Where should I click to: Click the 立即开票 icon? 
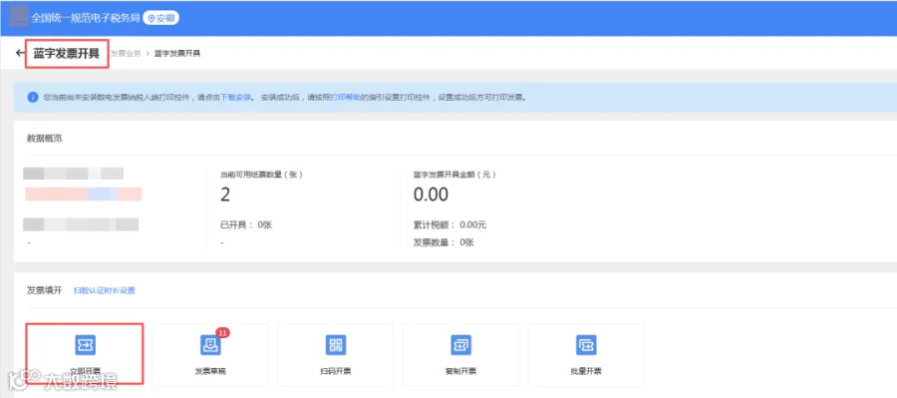pos(85,345)
